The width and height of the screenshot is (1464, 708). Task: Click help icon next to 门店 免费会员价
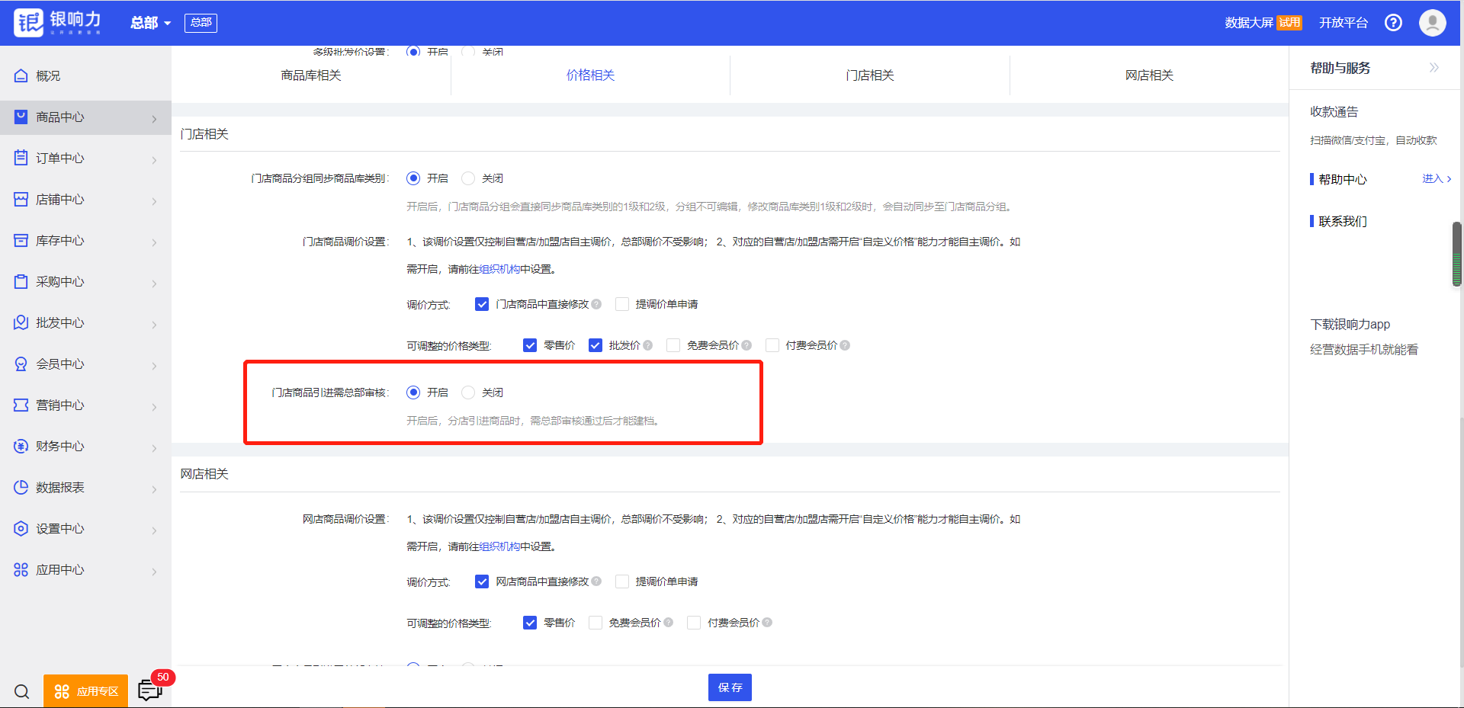[746, 345]
